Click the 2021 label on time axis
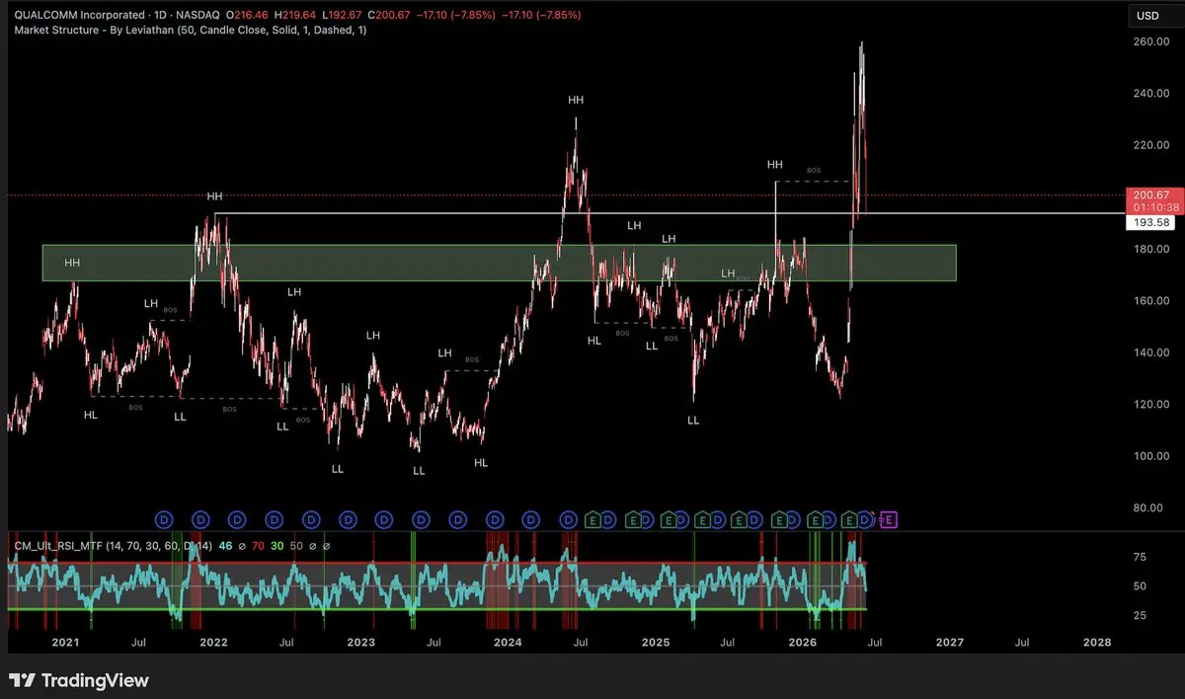The width and height of the screenshot is (1185, 699). (65, 643)
